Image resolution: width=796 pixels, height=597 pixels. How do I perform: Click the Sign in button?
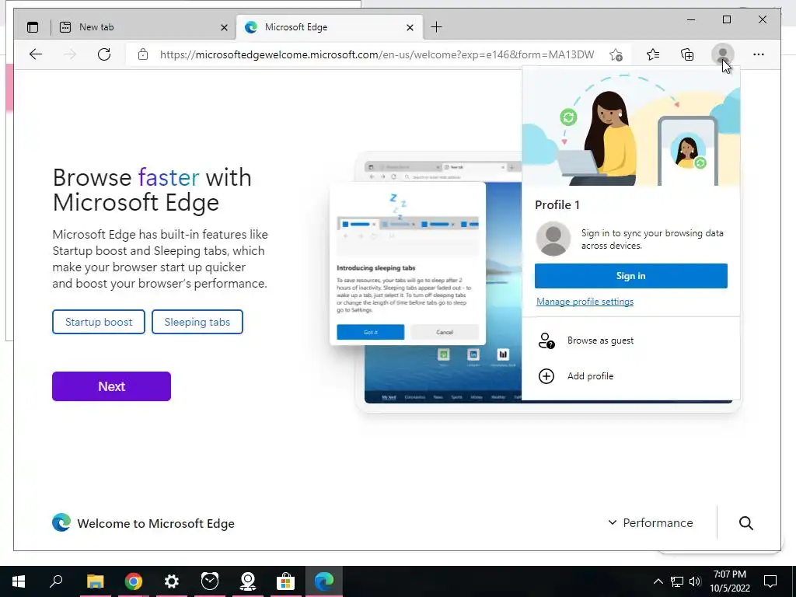pos(630,276)
